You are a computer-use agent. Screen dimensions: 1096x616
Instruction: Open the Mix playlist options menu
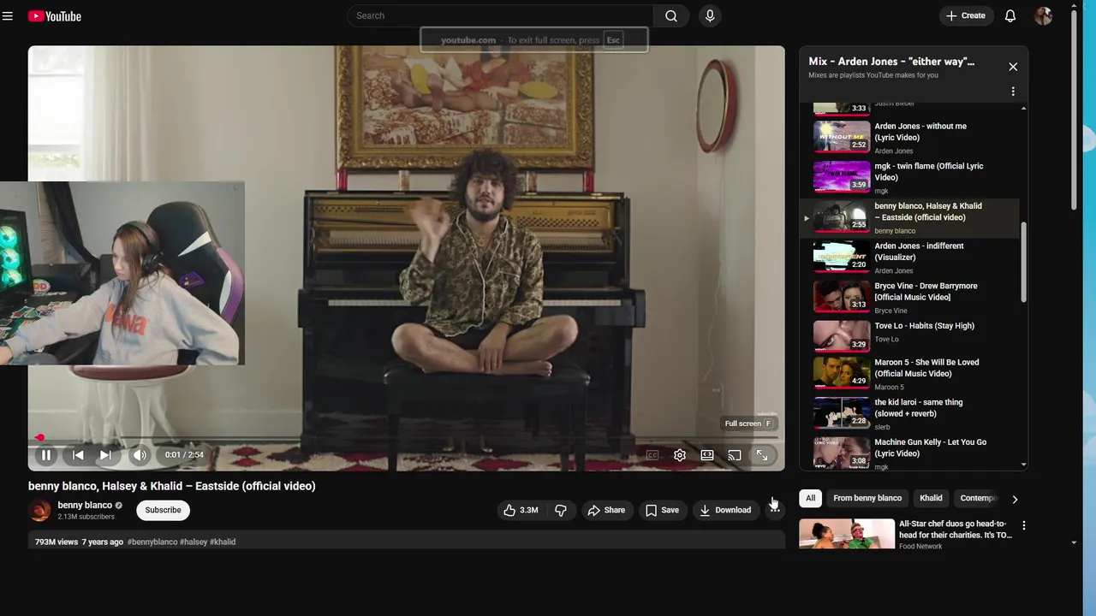click(x=1013, y=92)
